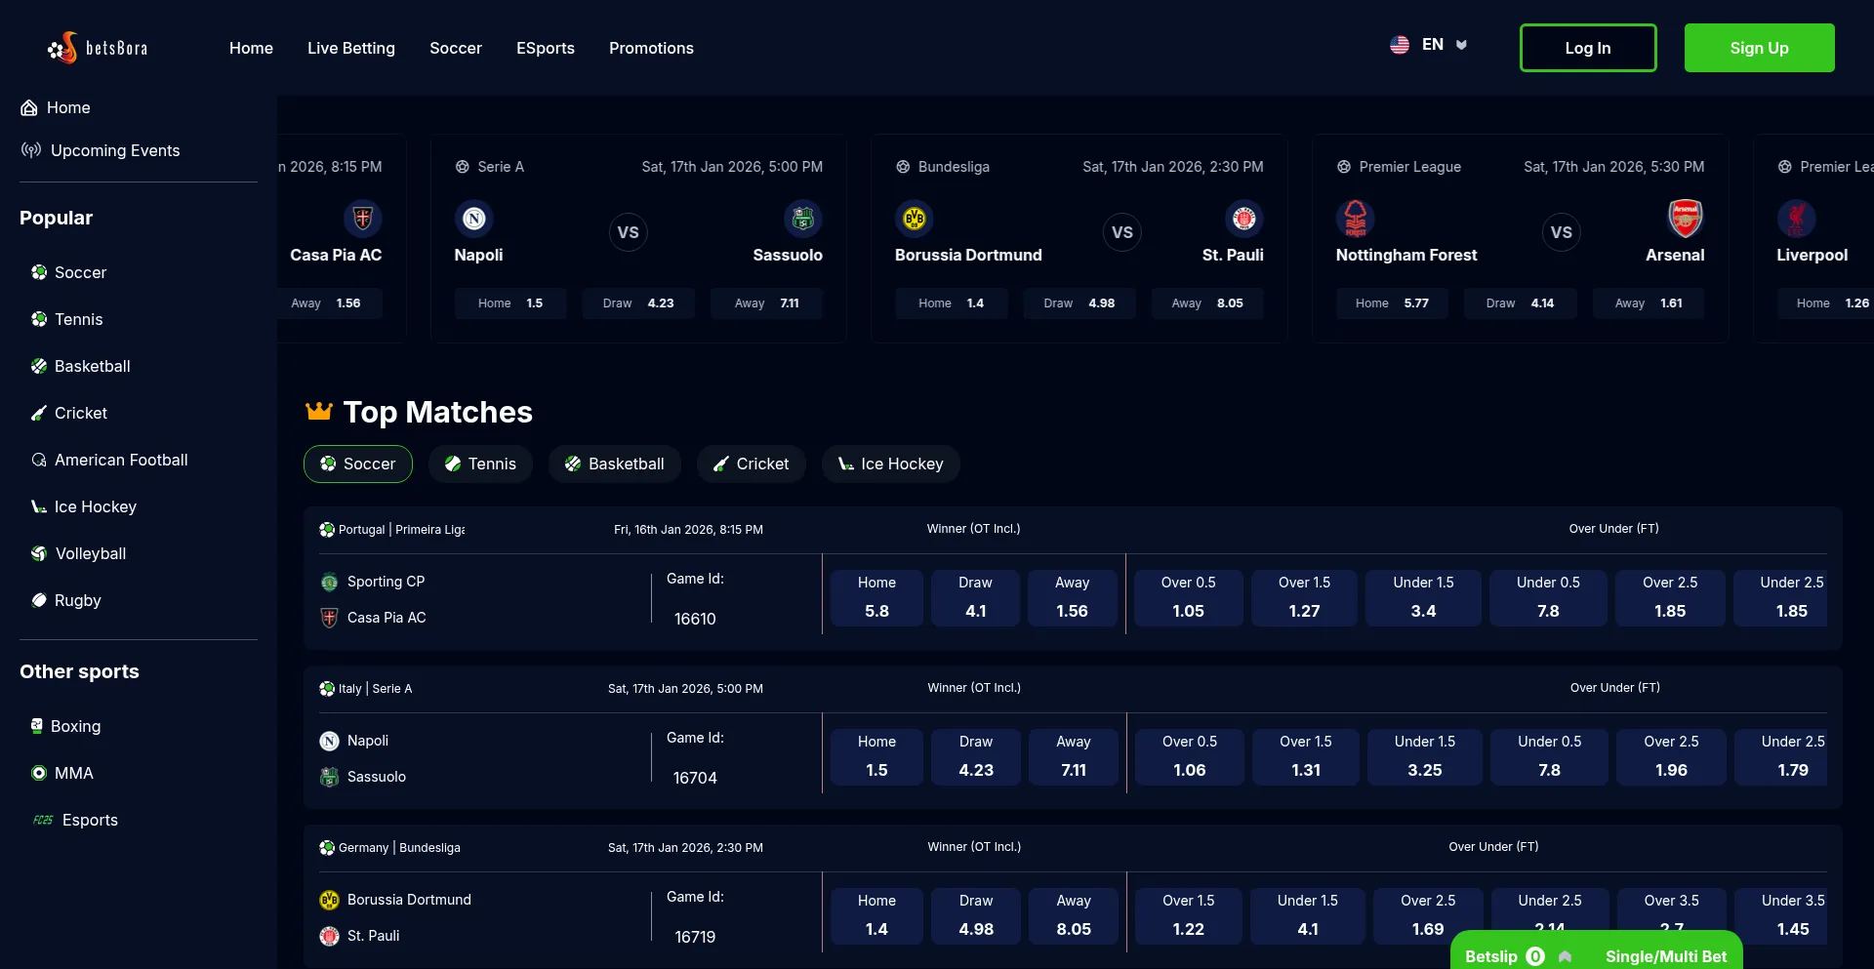Image resolution: width=1874 pixels, height=969 pixels.
Task: Expand the Betslip panel with the chevron
Action: tap(1565, 956)
